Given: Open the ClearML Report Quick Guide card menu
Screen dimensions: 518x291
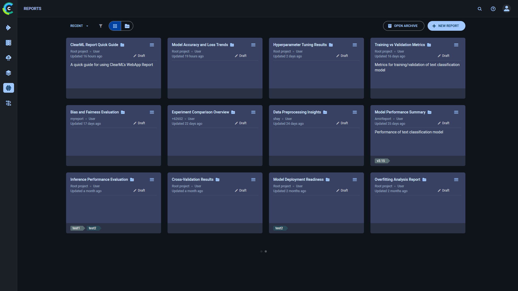Looking at the screenshot, I should [152, 45].
